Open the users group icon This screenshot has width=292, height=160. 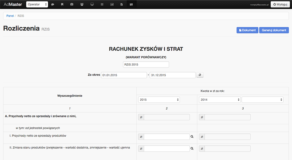(x=82, y=4)
